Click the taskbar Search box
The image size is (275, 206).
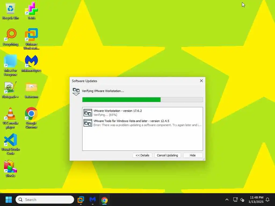click(x=45, y=200)
